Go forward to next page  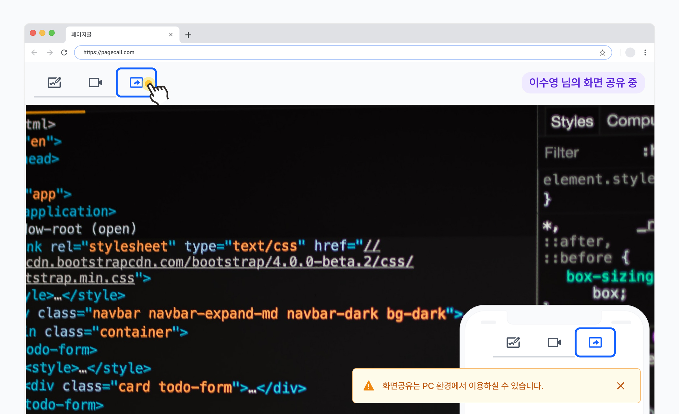tap(50, 52)
